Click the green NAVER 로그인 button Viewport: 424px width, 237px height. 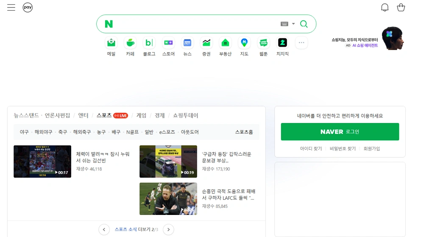click(340, 131)
